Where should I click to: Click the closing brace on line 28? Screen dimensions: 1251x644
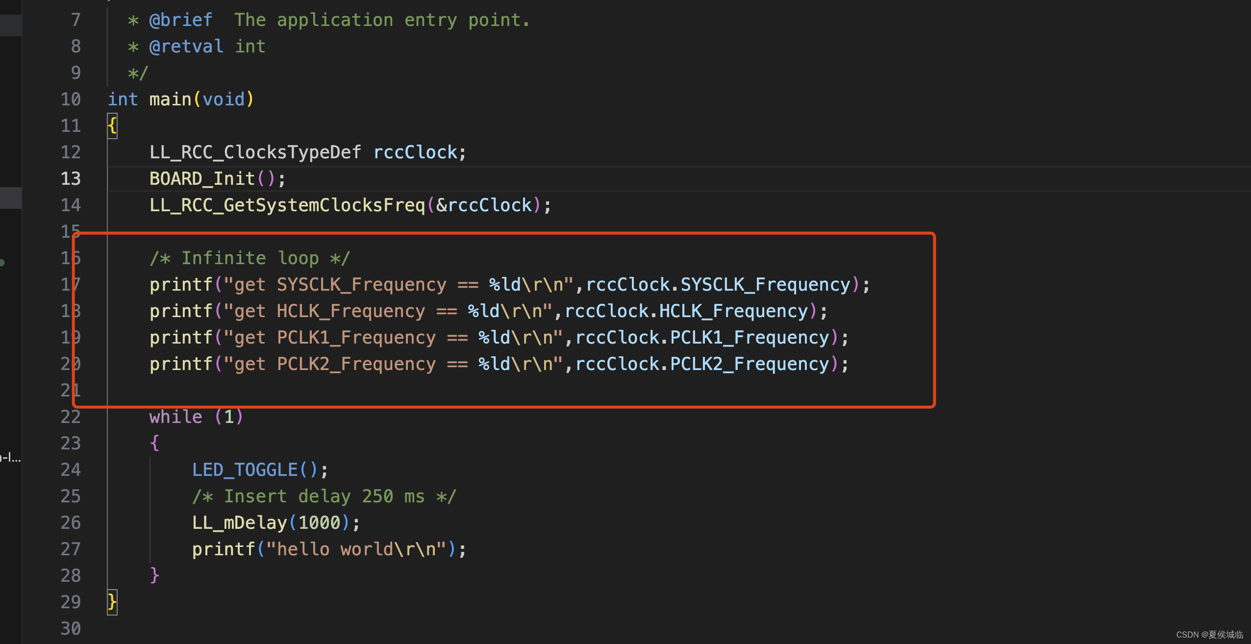click(x=154, y=575)
